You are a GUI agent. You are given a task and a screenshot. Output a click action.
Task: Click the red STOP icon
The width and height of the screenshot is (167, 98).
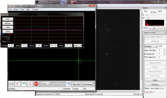click(36, 84)
